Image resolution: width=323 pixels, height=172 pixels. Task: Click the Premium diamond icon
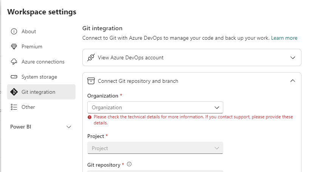pyautogui.click(x=14, y=46)
